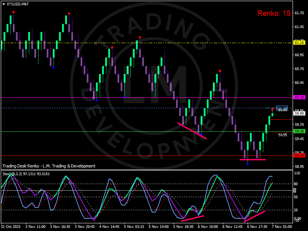Click the red Renko: 15 label
Viewport: 308px width, 231px height.
274,13
